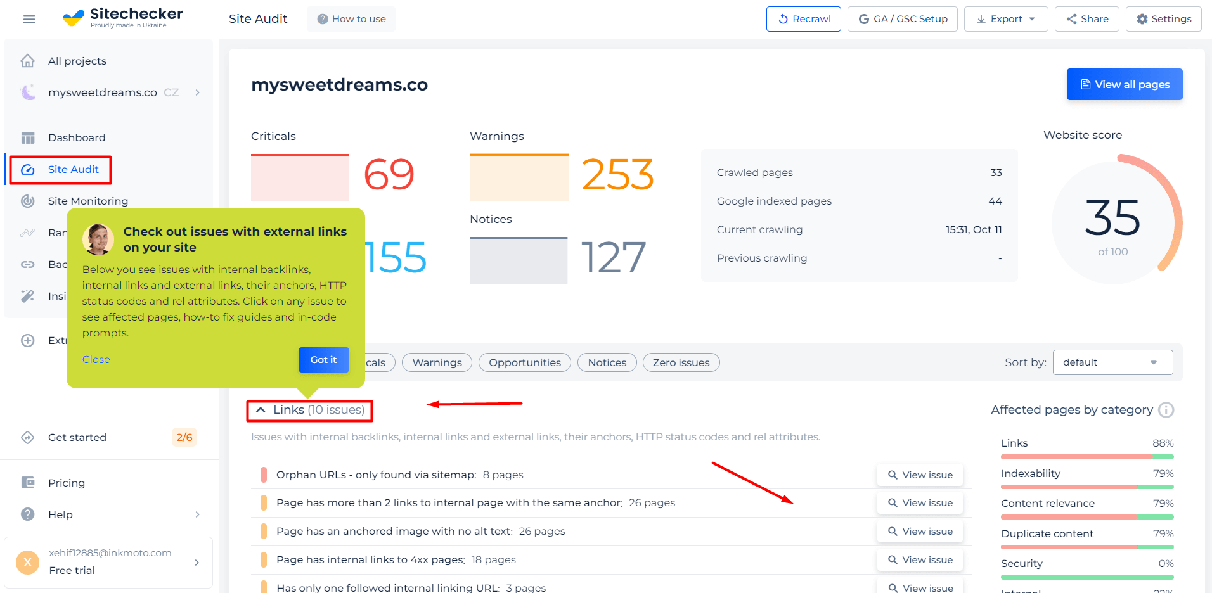Click the Insights magic wand icon
The height and width of the screenshot is (593, 1212).
[x=28, y=296]
